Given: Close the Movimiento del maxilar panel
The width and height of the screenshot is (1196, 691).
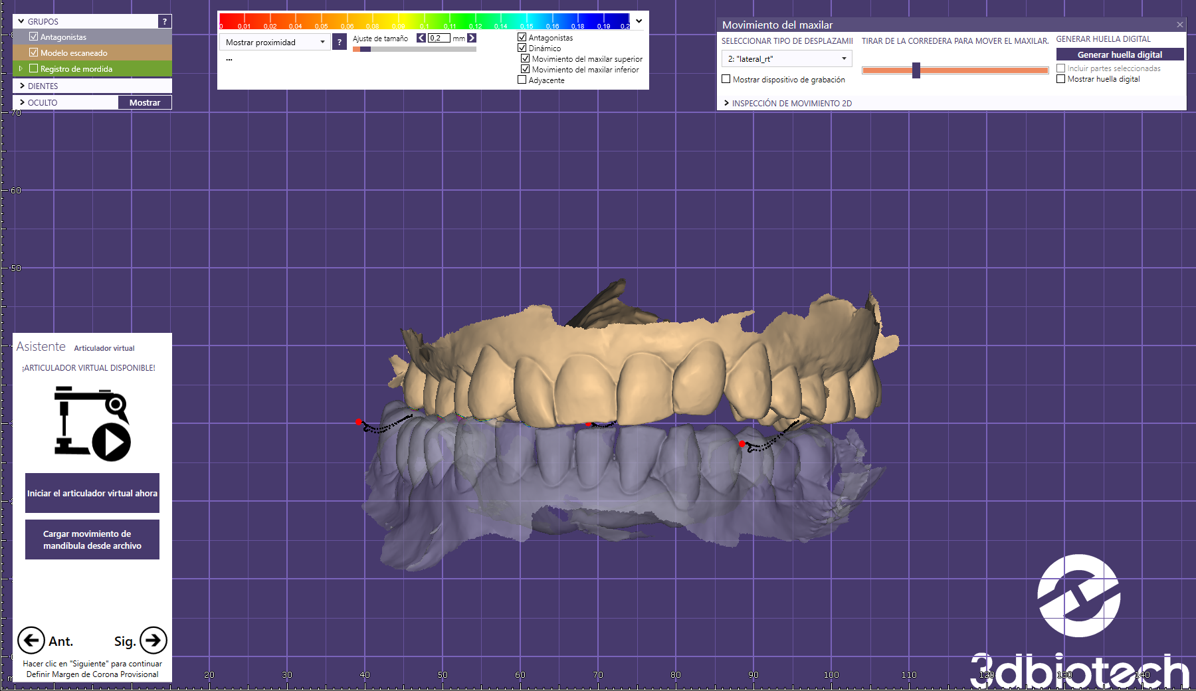Looking at the screenshot, I should click(x=1180, y=25).
